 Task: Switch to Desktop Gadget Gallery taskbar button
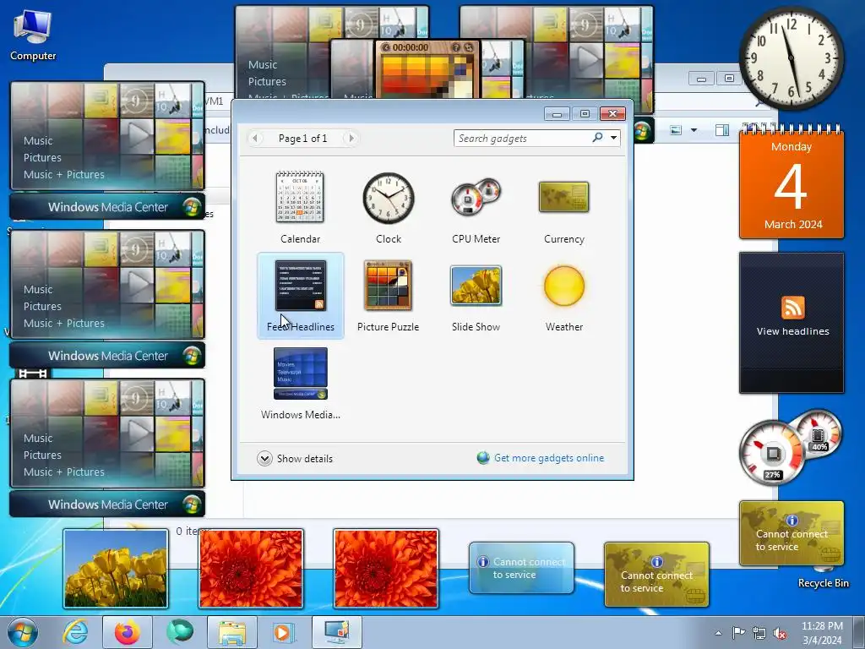337,632
